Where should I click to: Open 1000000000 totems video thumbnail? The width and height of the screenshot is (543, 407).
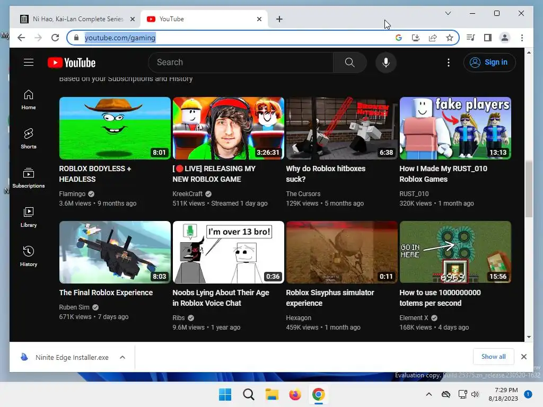coord(456,252)
